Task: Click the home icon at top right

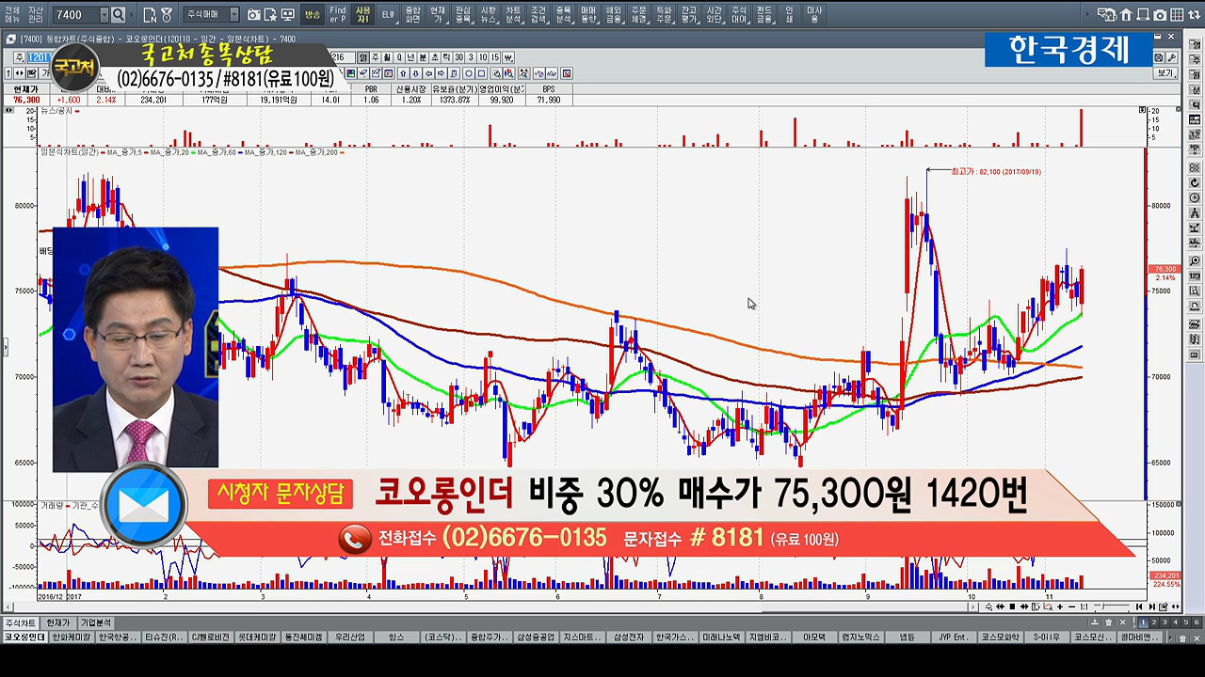Action: click(x=1126, y=15)
